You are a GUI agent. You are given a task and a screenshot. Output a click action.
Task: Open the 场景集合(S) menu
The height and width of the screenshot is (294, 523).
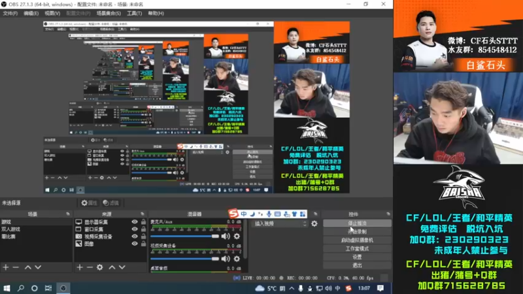(x=109, y=13)
